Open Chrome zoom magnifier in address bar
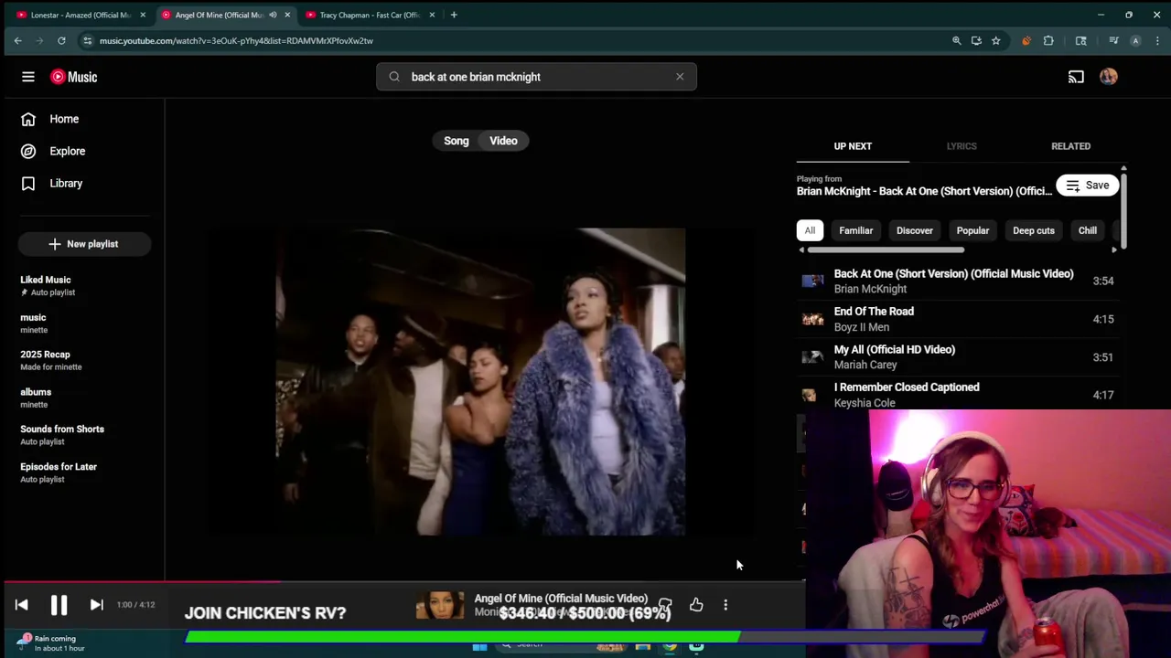The width and height of the screenshot is (1171, 658). pos(956,40)
